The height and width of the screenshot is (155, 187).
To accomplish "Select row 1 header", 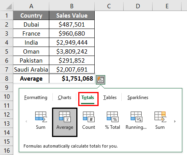I will tap(7, 15).
